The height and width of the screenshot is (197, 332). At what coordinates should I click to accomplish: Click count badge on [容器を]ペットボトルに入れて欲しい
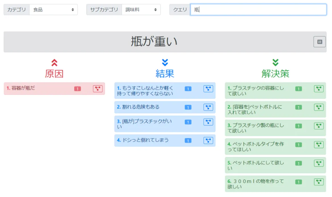click(298, 107)
